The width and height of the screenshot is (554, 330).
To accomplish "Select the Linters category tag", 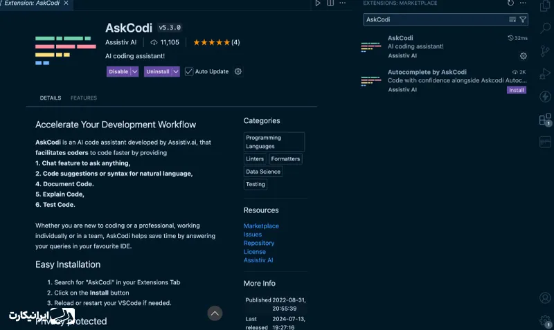I will [x=255, y=159].
